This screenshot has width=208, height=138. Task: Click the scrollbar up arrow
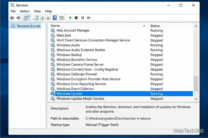click(x=196, y=26)
